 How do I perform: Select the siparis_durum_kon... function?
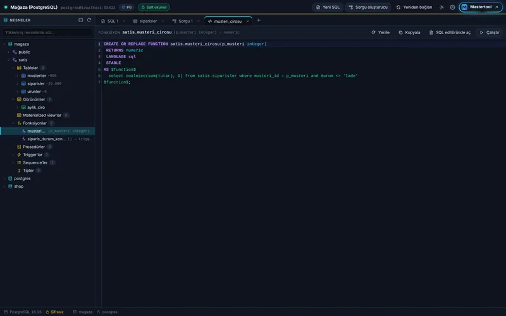tap(47, 139)
